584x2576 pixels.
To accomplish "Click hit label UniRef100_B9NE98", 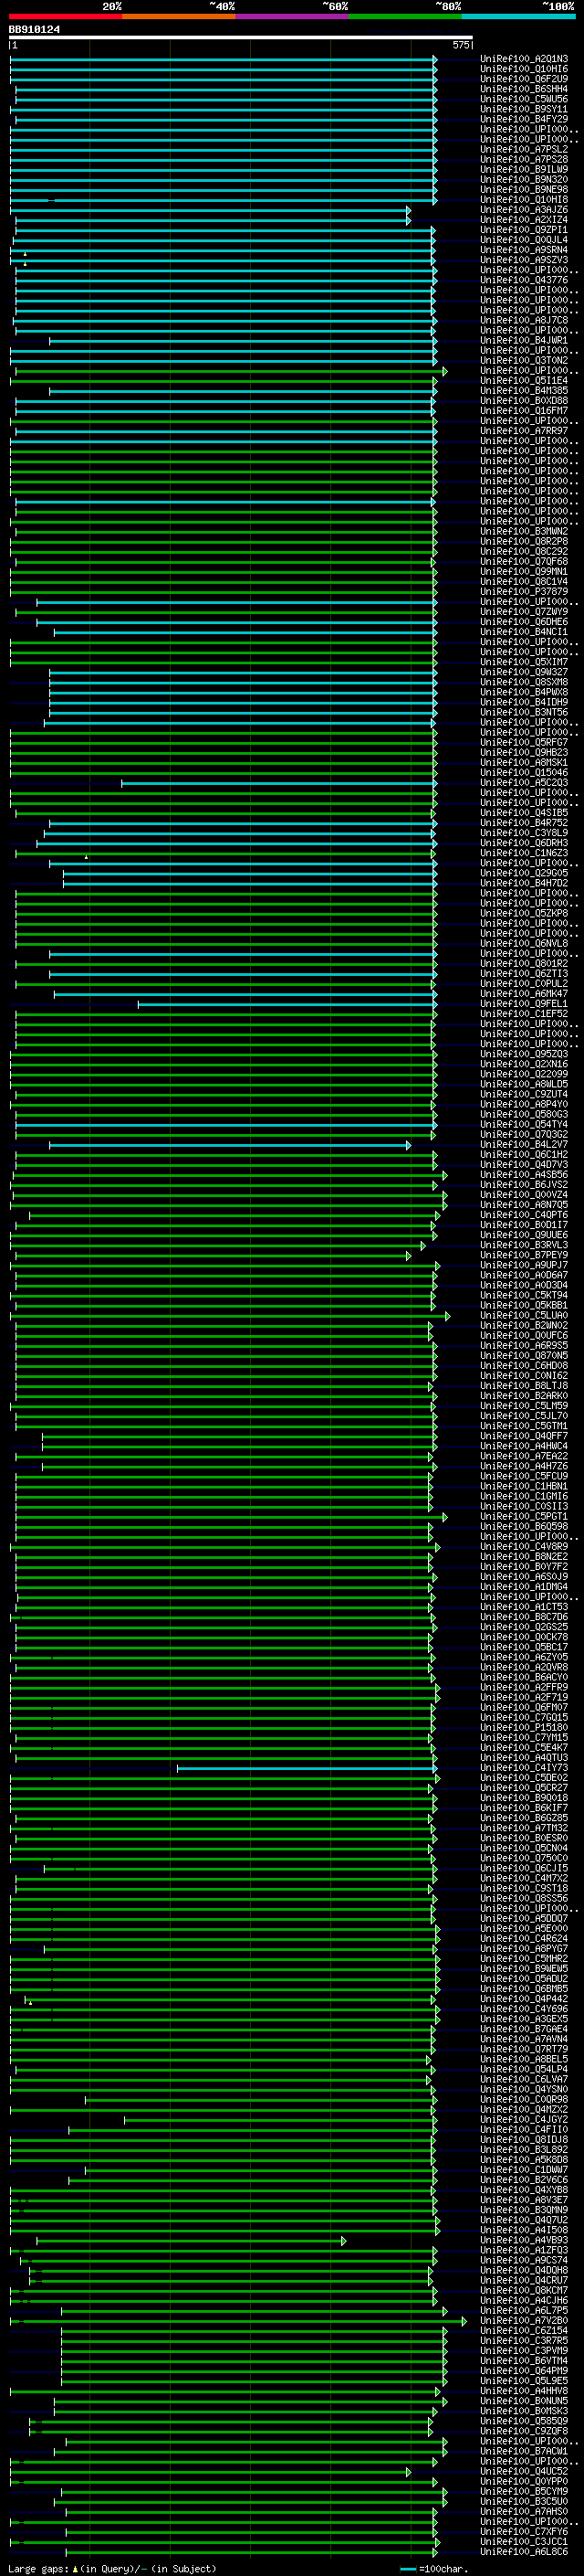I will tap(524, 190).
